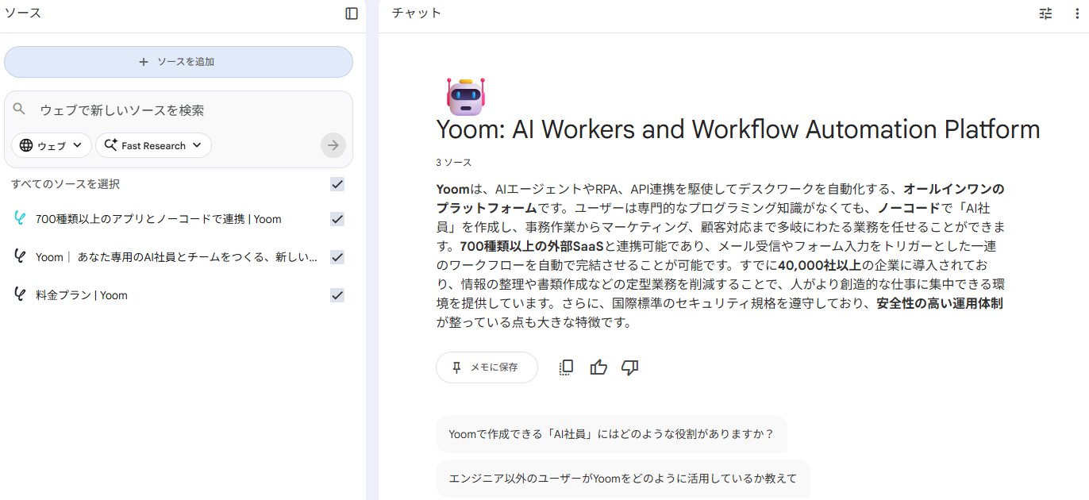Click icon of '料金プラン | Yoom' source
This screenshot has width=1089, height=500.
click(x=20, y=294)
